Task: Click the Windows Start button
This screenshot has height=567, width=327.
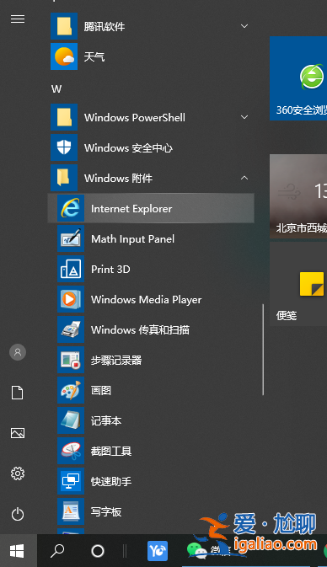Action: point(18,551)
